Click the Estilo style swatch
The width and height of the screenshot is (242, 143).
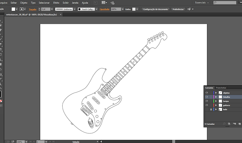(x=134, y=9)
